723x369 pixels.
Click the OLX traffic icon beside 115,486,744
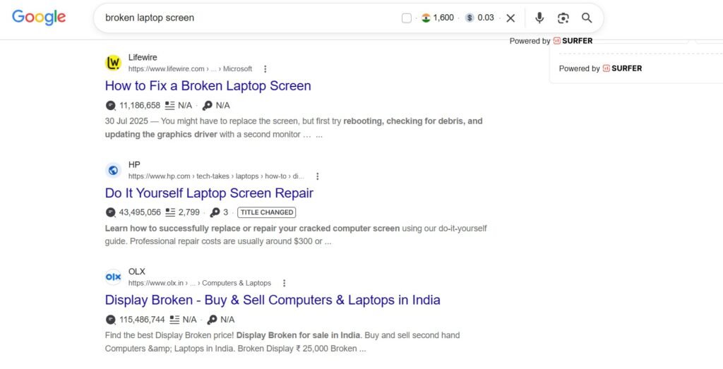[111, 320]
